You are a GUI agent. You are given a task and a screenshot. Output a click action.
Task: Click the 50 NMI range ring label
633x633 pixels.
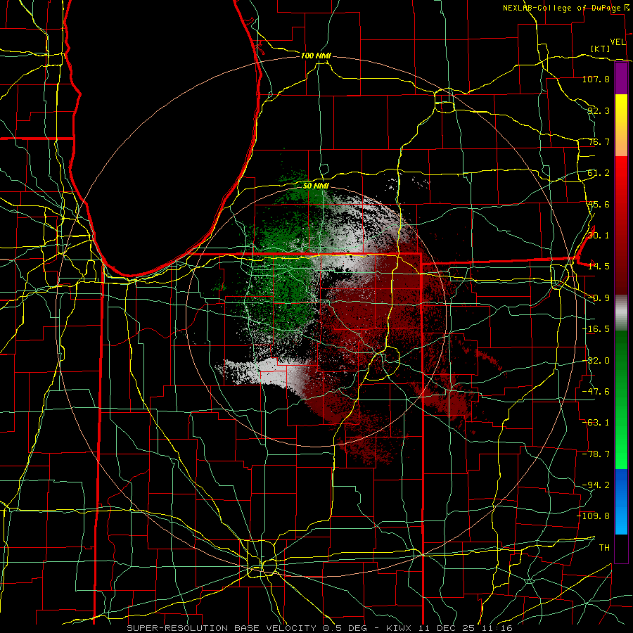(316, 186)
